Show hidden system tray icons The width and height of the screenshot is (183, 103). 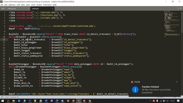[x=150, y=101]
